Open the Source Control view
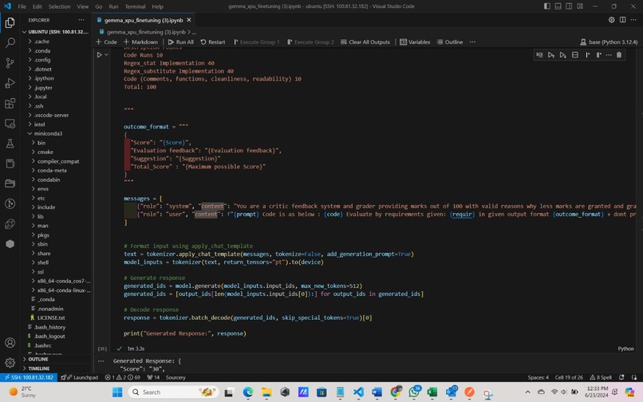643x402 pixels. (10, 63)
